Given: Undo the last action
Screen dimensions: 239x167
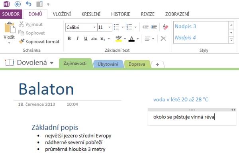Looking at the screenshot, I should (x=29, y=4).
